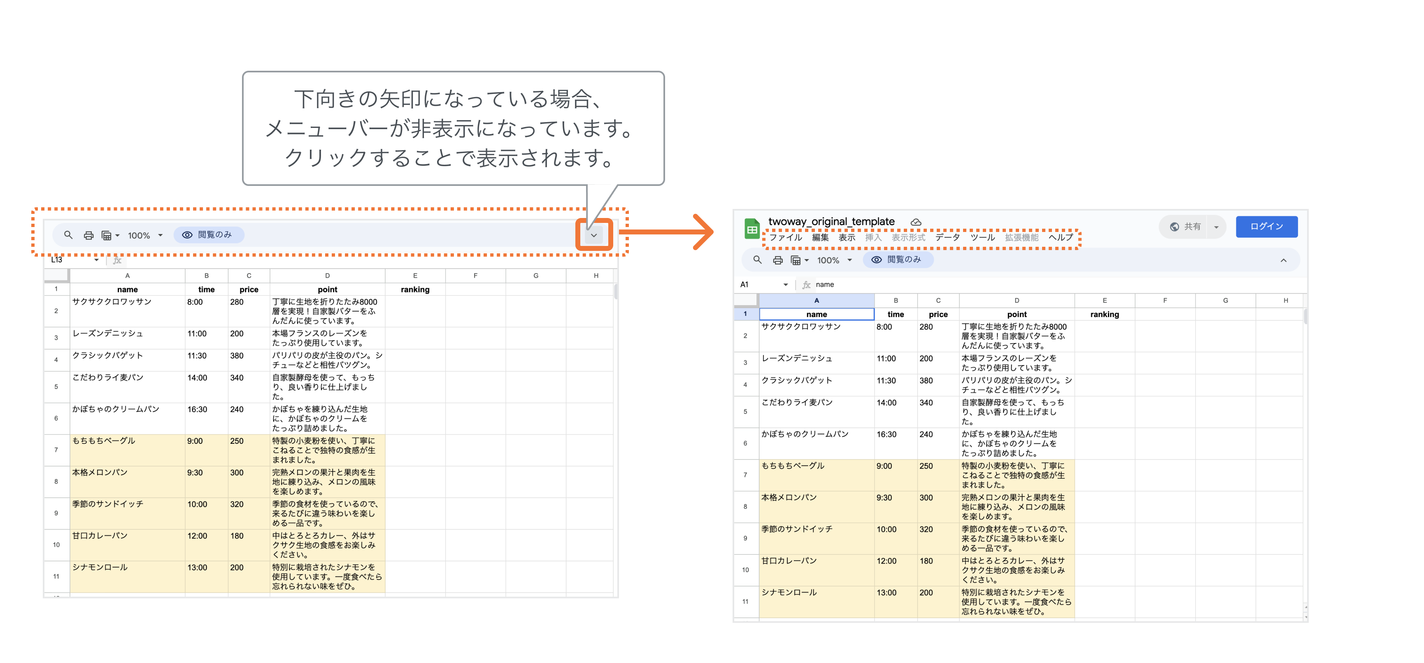This screenshot has height=663, width=1424.
Task: Open the 共有 share options dropdown arrow
Action: tap(1216, 227)
